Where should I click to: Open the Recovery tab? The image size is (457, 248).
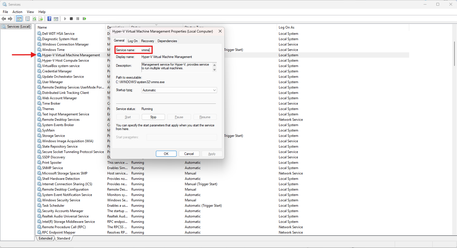[x=147, y=41]
